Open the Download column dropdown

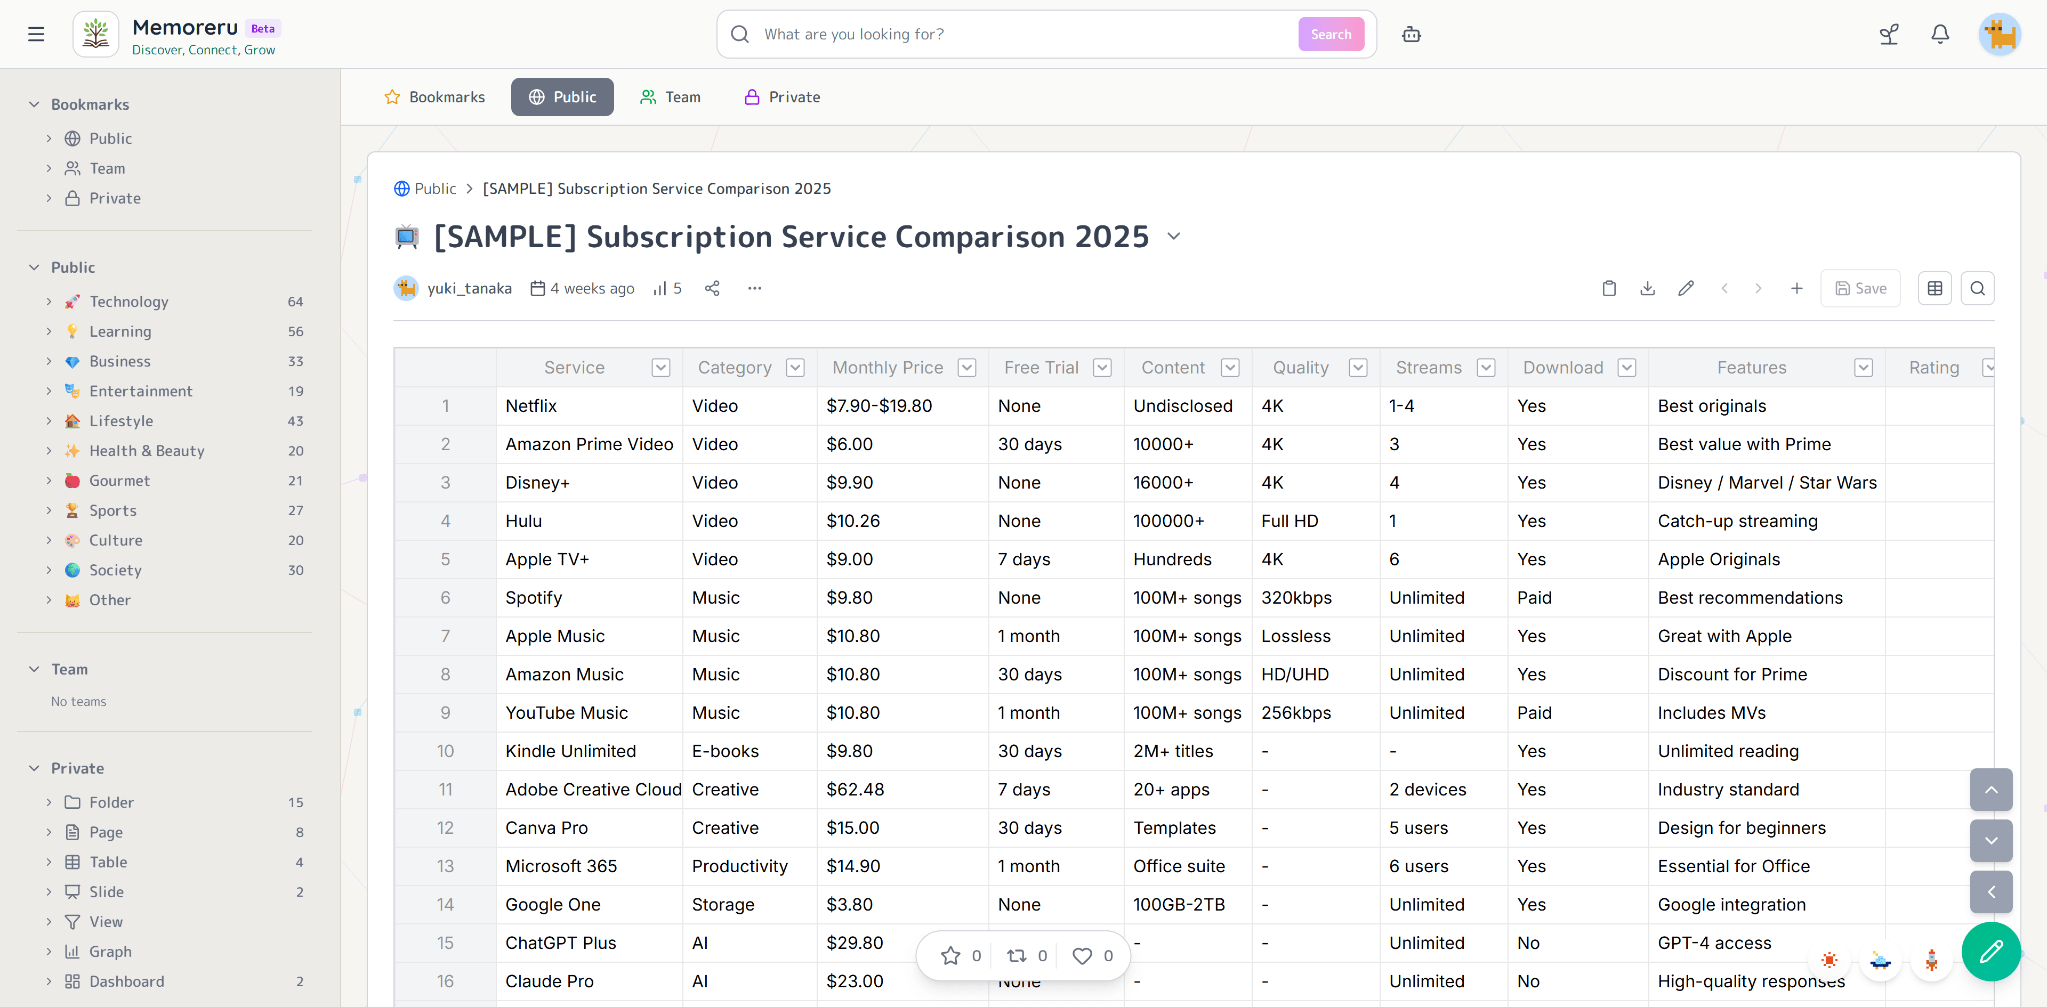pos(1626,368)
